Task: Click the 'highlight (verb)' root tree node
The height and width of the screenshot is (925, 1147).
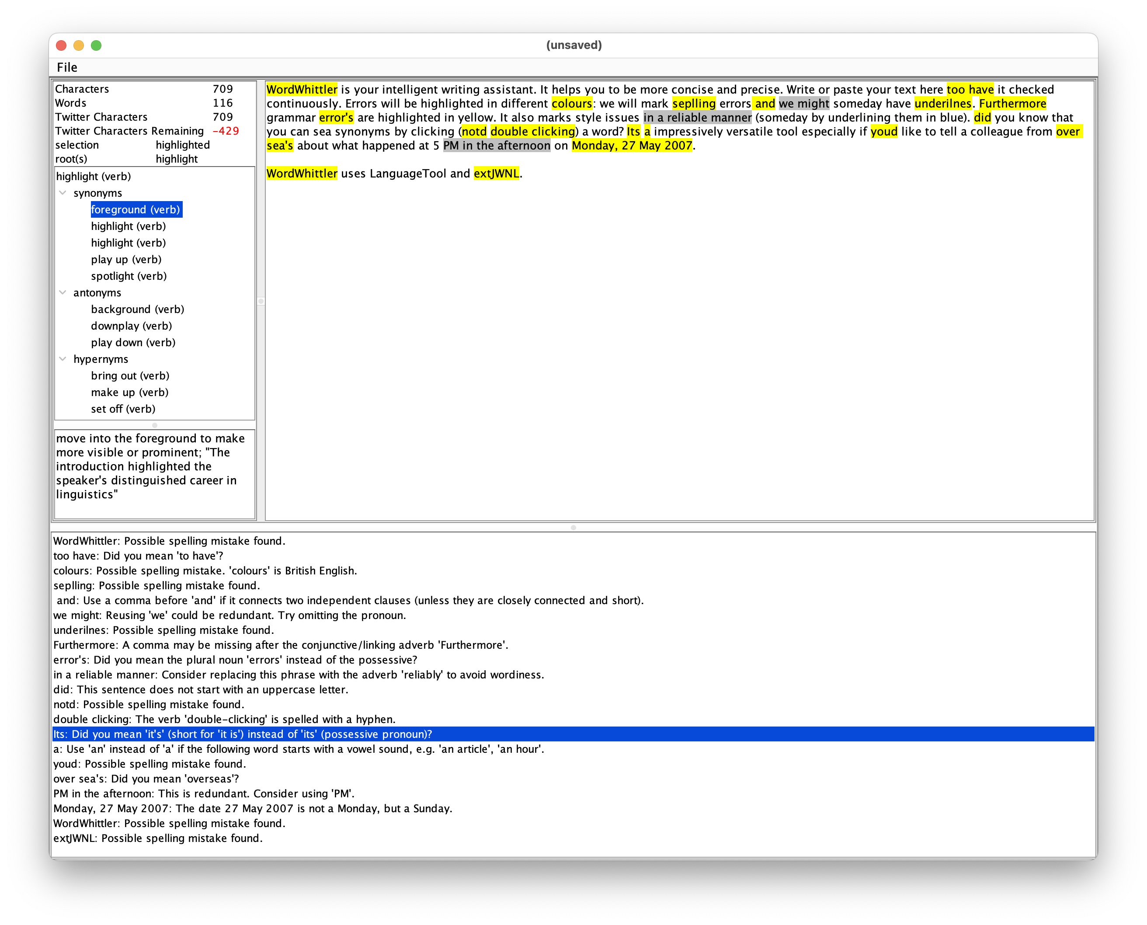Action: [93, 176]
